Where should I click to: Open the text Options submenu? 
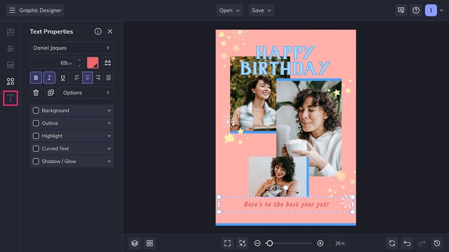pyautogui.click(x=87, y=93)
